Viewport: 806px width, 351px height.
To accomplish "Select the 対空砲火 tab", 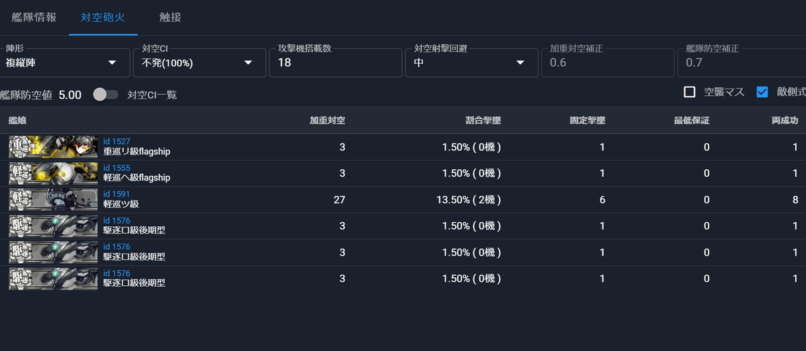I will [103, 17].
